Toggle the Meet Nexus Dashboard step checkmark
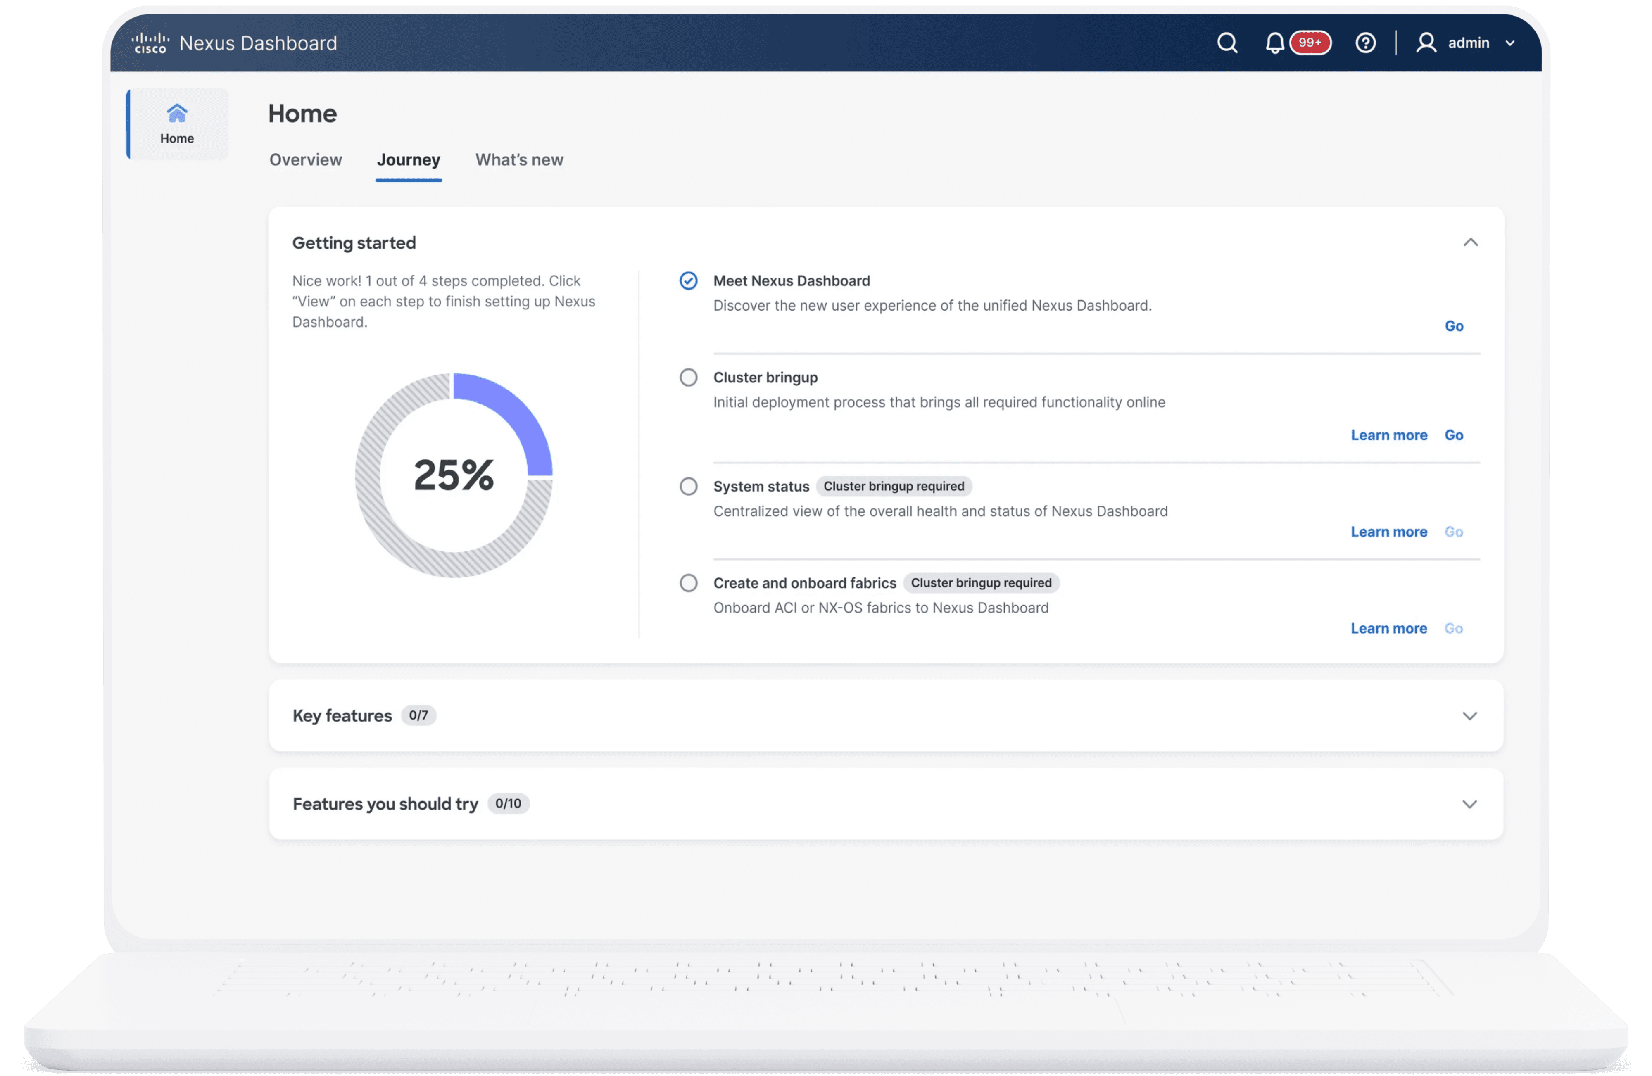Screen dimensions: 1652x1076 pyautogui.click(x=688, y=280)
